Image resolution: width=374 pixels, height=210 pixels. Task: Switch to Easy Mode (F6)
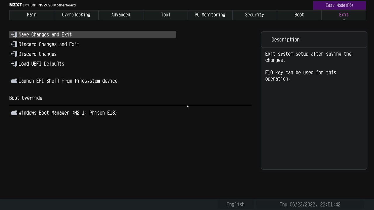tap(340, 5)
